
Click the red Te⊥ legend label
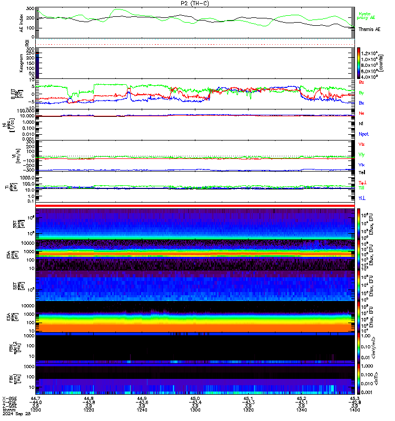coord(362,183)
